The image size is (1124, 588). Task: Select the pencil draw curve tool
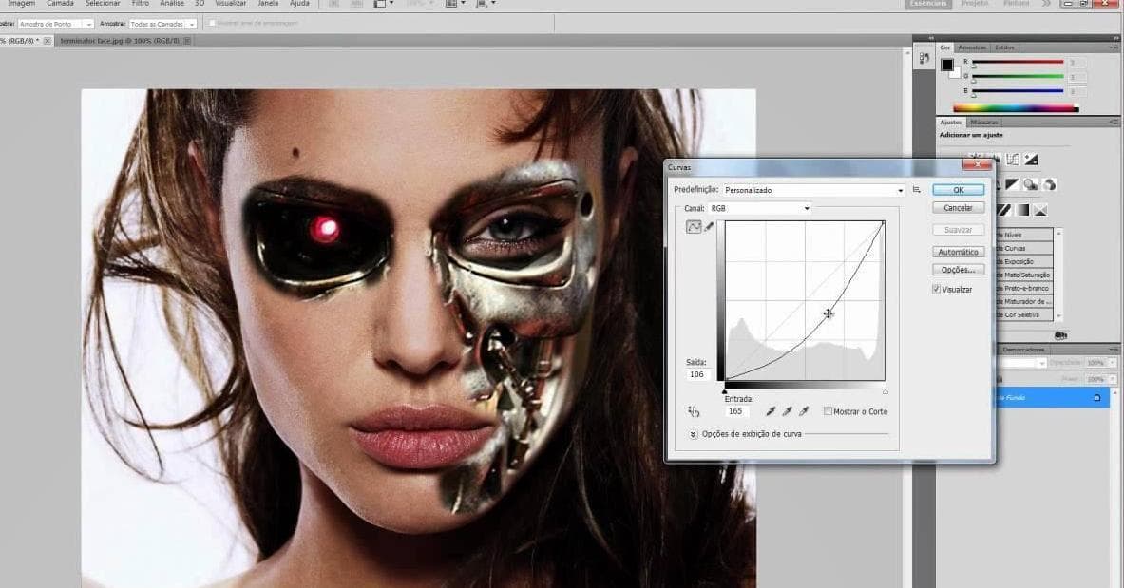tap(709, 227)
